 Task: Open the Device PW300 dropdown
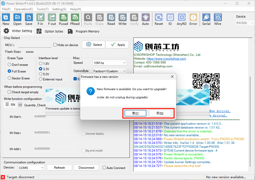point(245,23)
